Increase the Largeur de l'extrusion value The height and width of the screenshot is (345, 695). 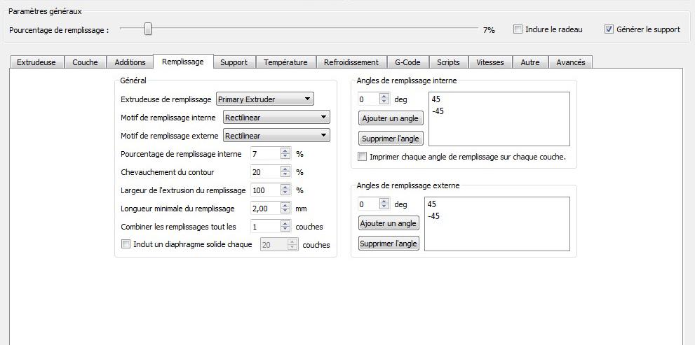(x=286, y=188)
